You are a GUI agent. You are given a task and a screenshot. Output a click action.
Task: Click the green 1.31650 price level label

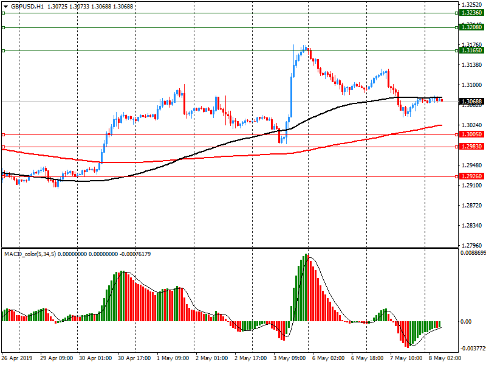pos(471,50)
